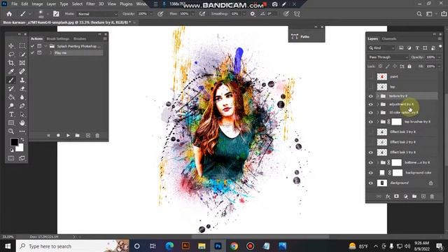This screenshot has height=252, width=448.
Task: Select the Zoom tool in the toolbox
Action: (x=11, y=132)
